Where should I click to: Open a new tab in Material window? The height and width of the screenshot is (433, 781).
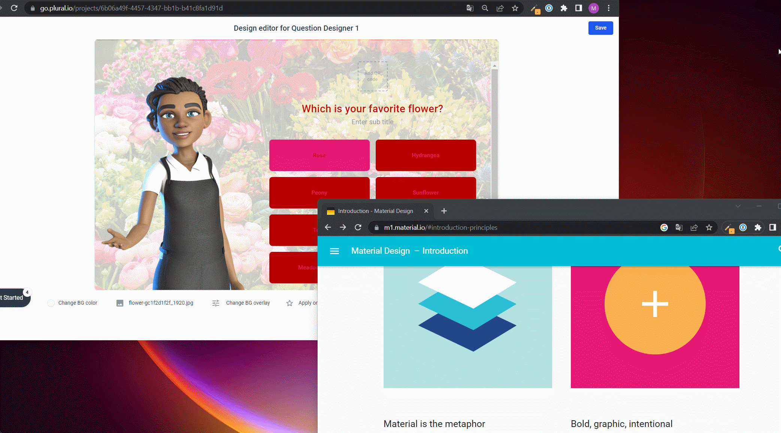(x=444, y=211)
